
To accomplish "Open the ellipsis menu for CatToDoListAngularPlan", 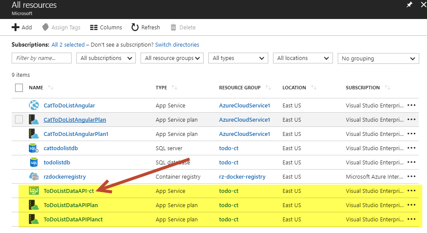I will click(x=411, y=120).
